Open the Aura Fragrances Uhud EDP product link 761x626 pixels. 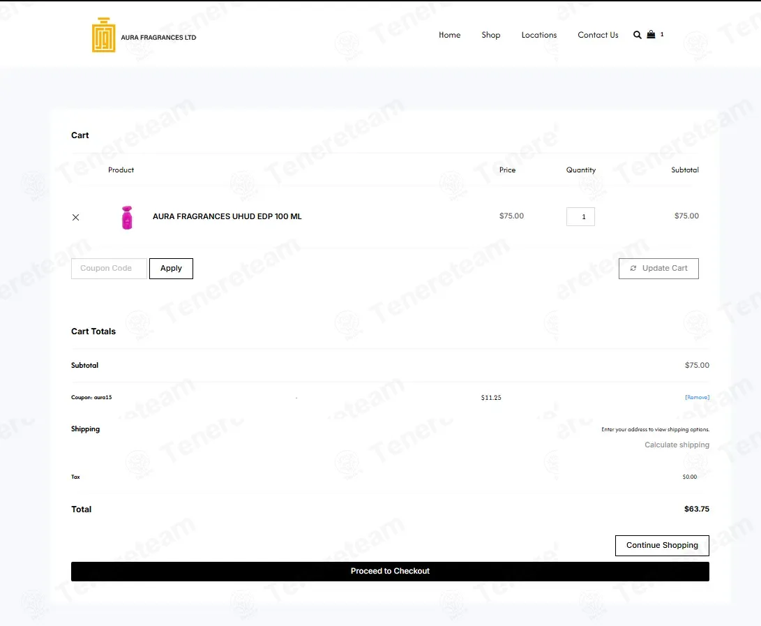click(227, 216)
